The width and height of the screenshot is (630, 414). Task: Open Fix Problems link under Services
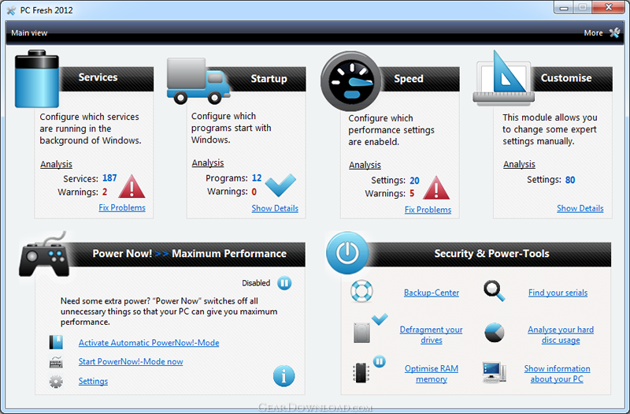122,207
